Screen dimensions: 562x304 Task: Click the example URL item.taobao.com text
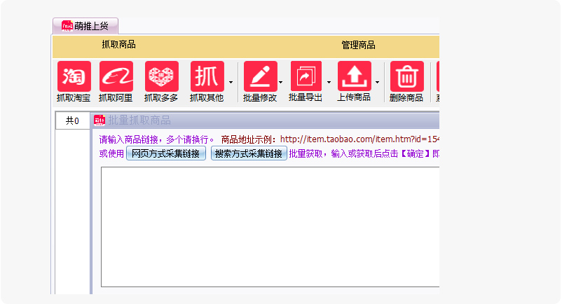point(359,139)
